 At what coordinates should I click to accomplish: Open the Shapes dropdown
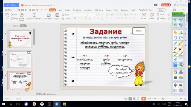[x=152, y=18]
